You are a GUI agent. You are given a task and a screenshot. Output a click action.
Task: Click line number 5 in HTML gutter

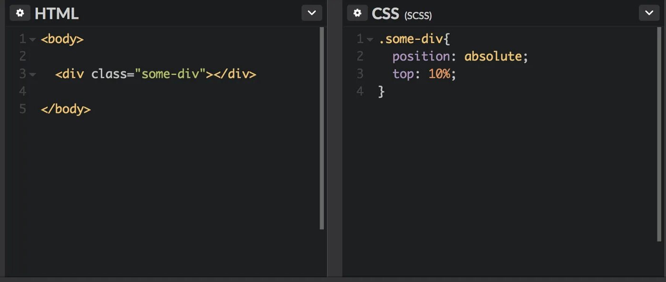click(x=22, y=109)
